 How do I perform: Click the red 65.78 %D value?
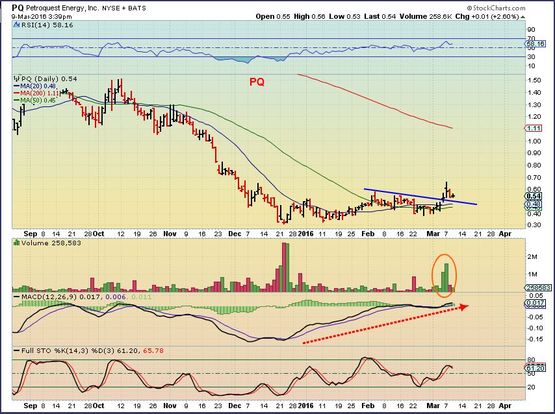click(153, 350)
